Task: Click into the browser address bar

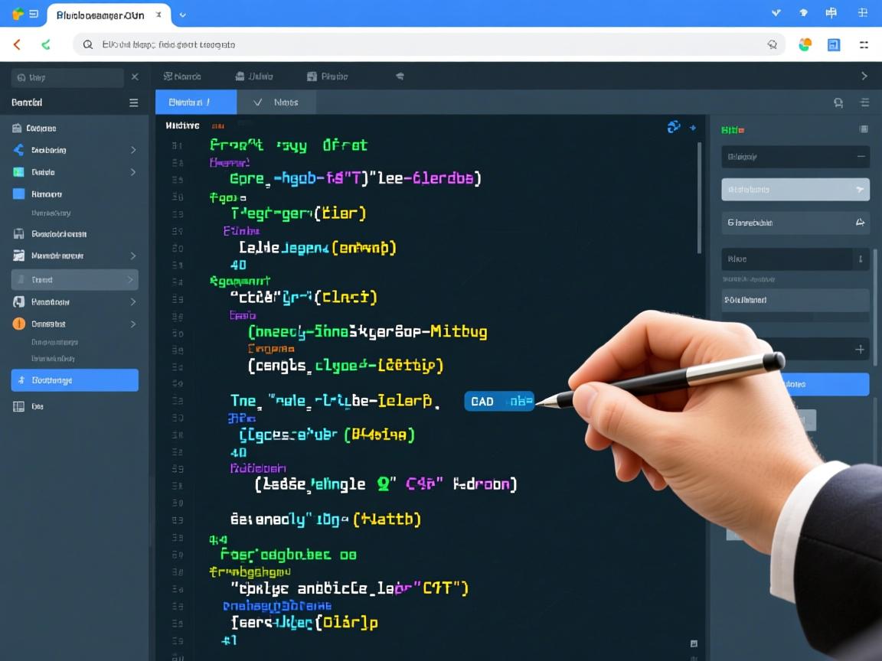Action: [x=429, y=45]
